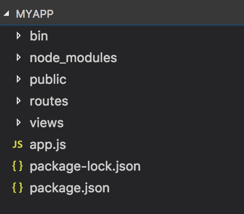Expand the node_modules folder arrow
Viewport: 244px width, 214px height.
(x=19, y=58)
